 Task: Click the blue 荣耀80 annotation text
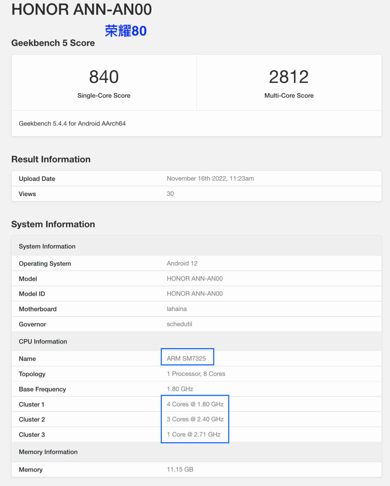click(126, 31)
